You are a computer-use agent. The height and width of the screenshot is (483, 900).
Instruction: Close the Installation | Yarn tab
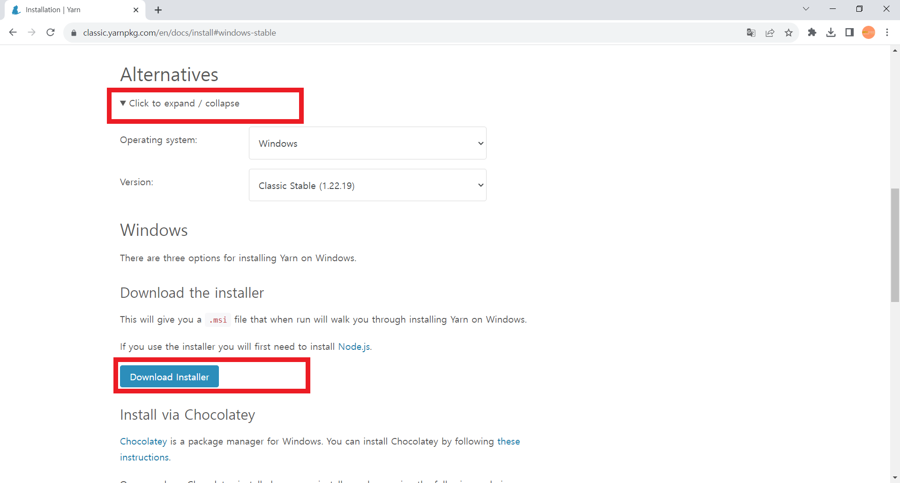136,10
